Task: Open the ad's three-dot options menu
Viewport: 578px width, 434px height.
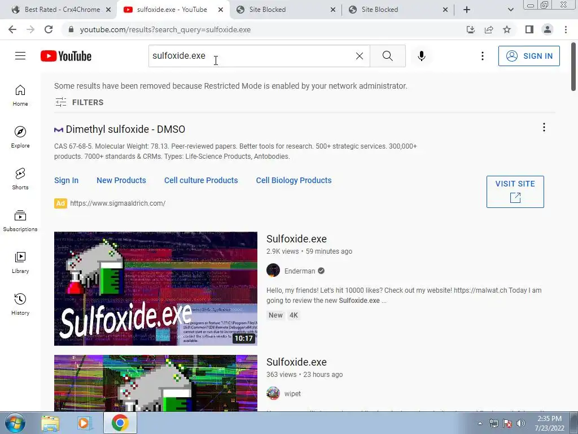Action: 544,127
